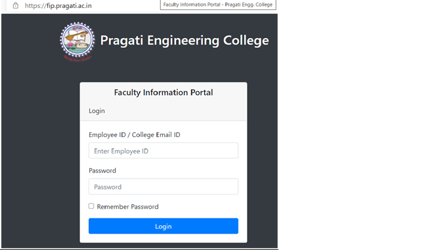
Task: Click the Login label in the card header
Action: point(97,111)
